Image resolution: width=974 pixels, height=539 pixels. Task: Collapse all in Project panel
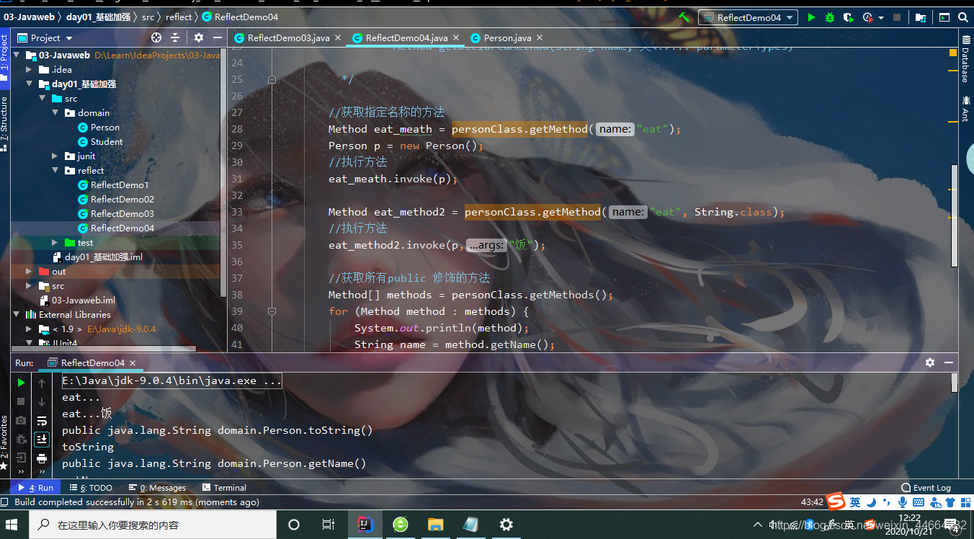pyautogui.click(x=175, y=37)
